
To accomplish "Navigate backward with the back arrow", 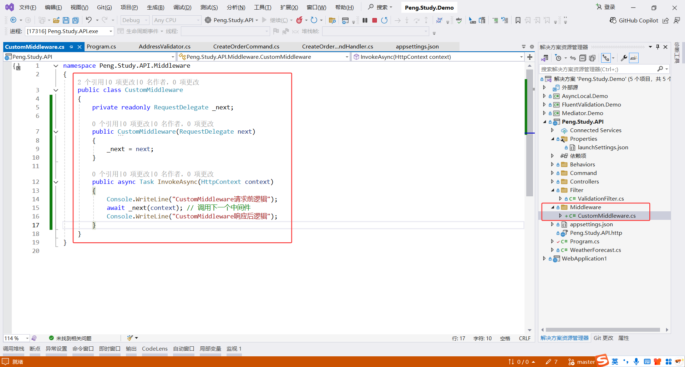I will pos(13,20).
